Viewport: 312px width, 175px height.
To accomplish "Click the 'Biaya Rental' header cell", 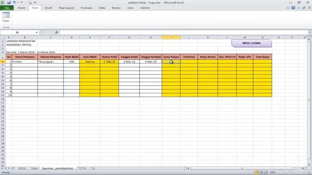I will pyautogui.click(x=208, y=57).
